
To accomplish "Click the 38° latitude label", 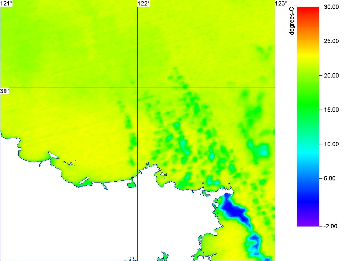I will 5,91.
